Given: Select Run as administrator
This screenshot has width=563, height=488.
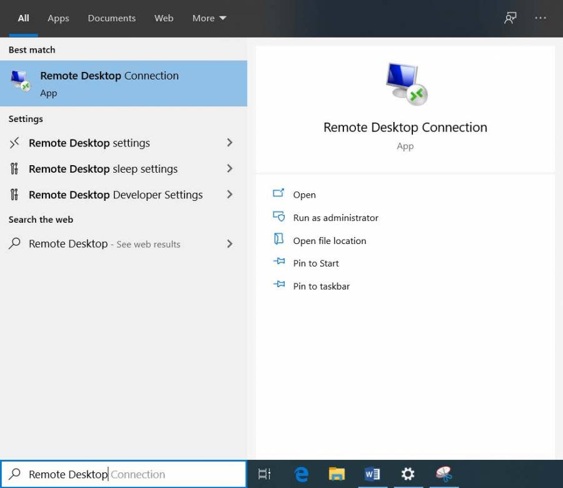Looking at the screenshot, I should 336,217.
